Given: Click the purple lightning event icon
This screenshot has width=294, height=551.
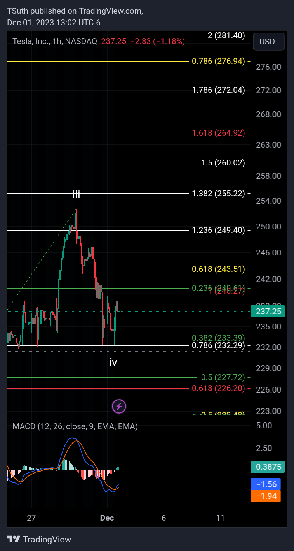Looking at the screenshot, I should 119,406.
